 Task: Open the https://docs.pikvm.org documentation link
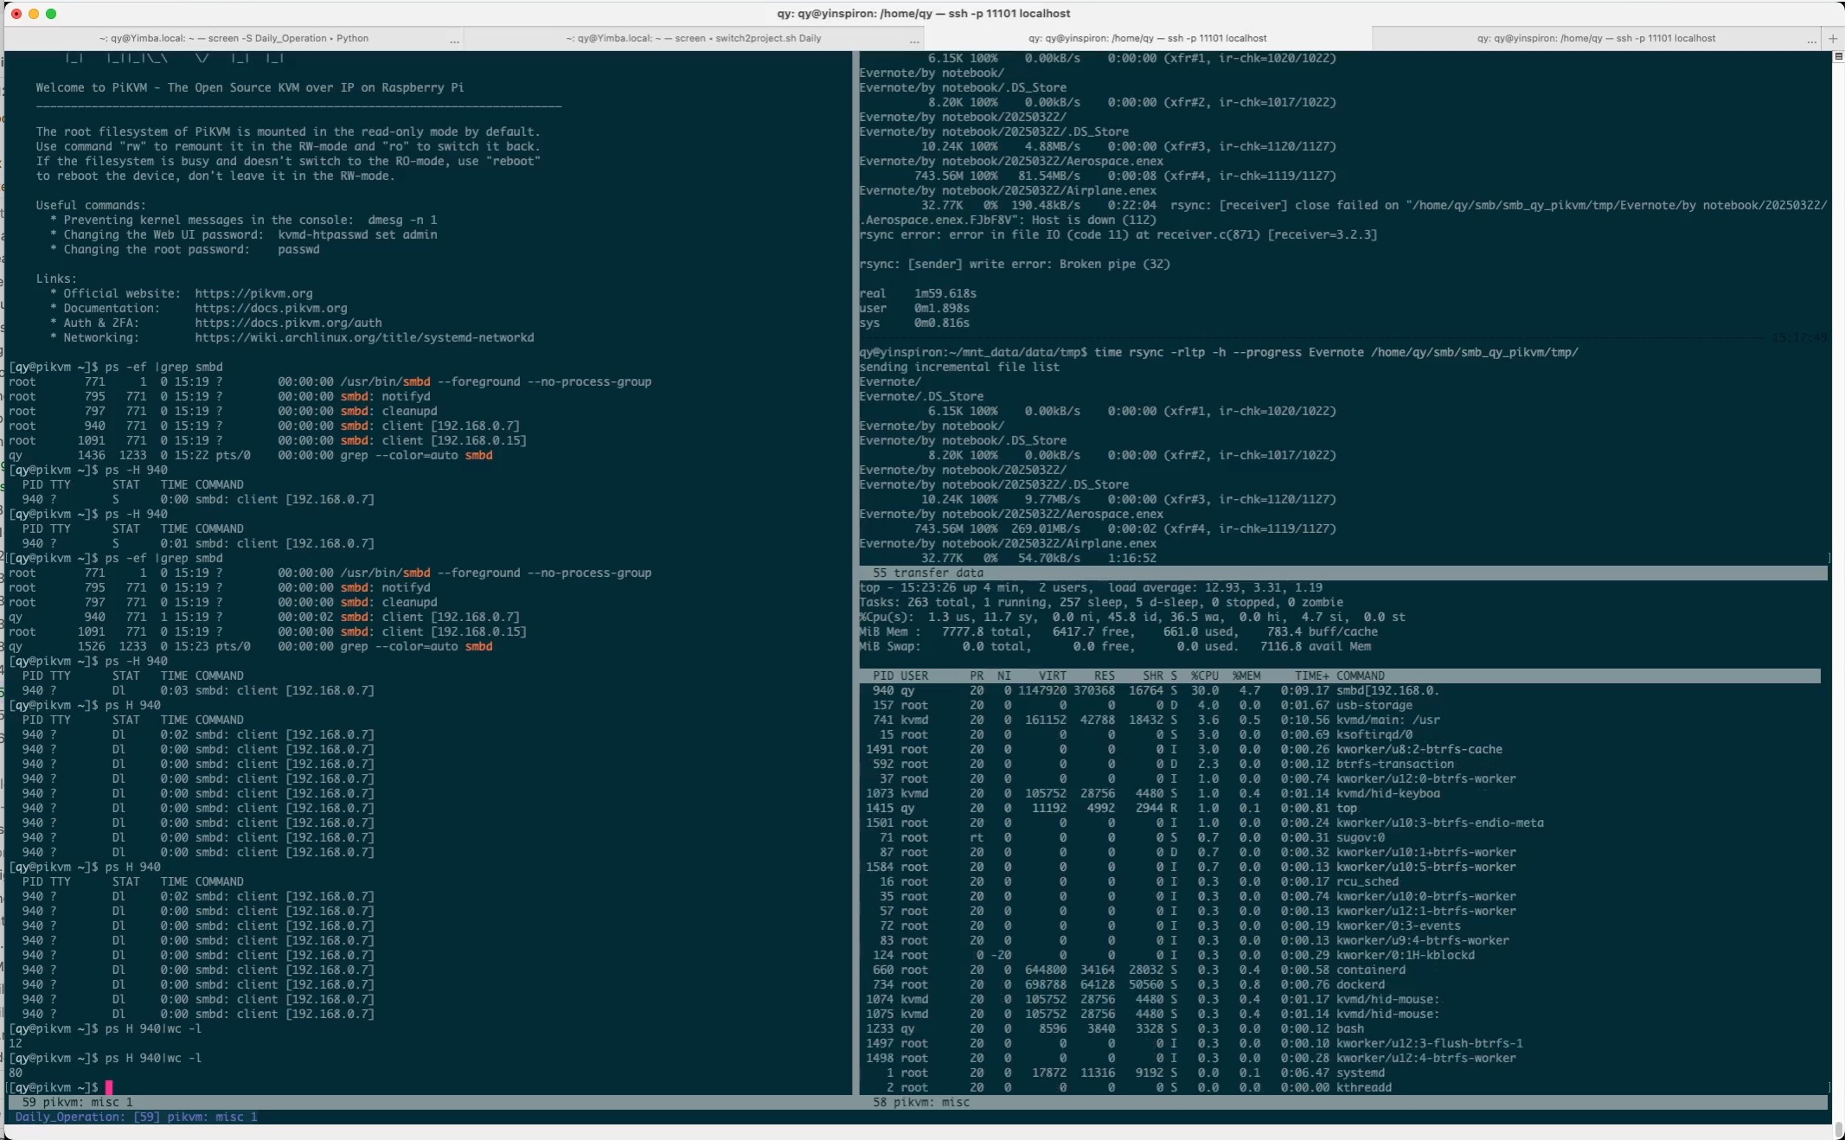[x=271, y=308]
